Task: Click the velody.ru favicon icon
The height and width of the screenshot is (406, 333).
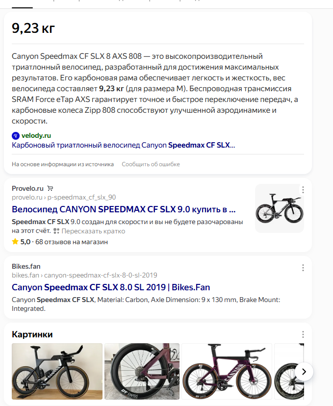Action: point(16,135)
